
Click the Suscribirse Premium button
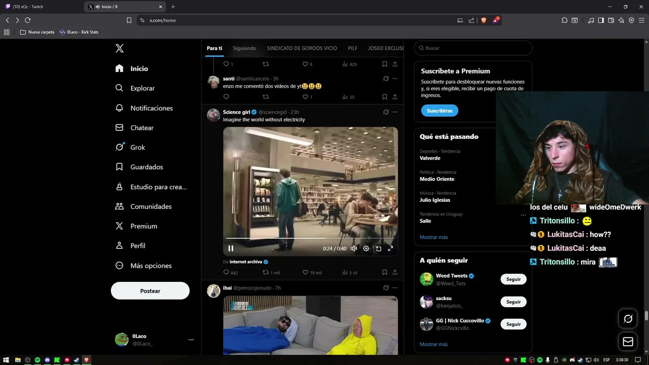tap(440, 111)
